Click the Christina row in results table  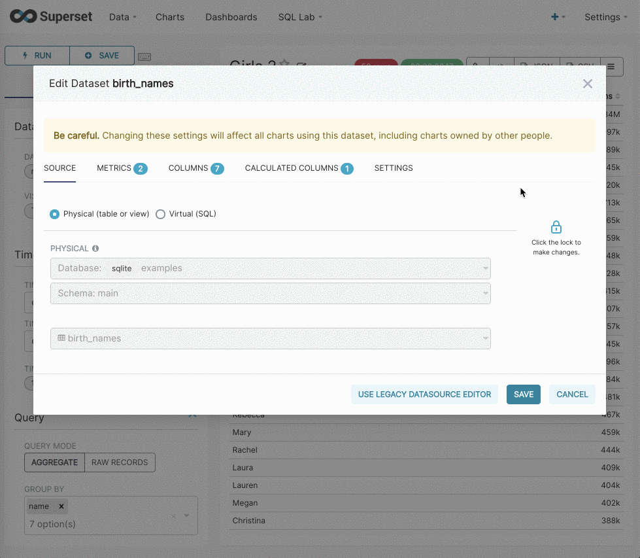pos(426,521)
